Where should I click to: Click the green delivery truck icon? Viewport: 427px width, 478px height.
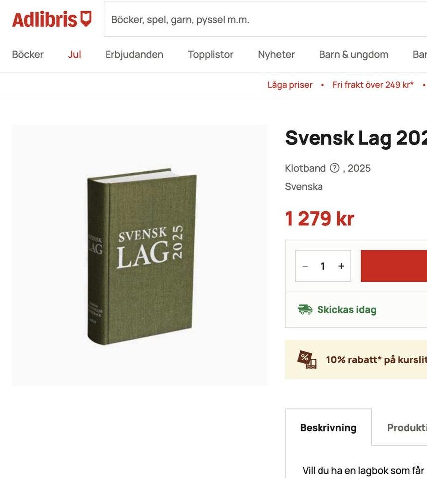(x=305, y=310)
